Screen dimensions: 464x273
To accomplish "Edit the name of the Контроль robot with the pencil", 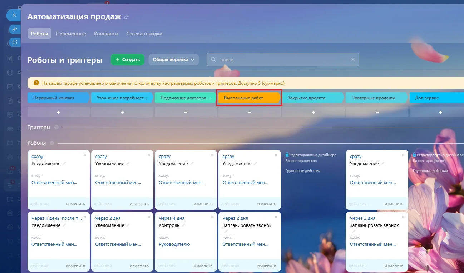I will tap(183, 225).
